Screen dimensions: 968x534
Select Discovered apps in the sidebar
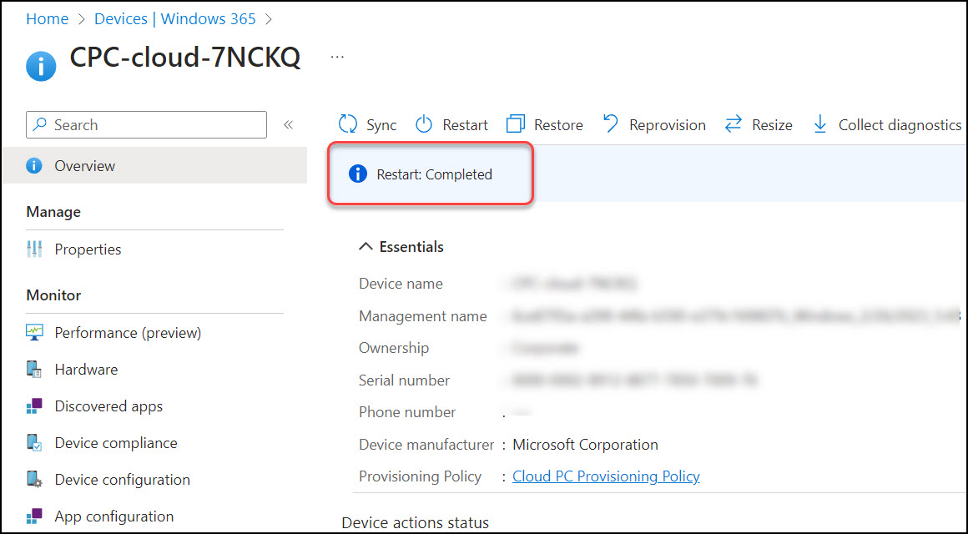[108, 406]
